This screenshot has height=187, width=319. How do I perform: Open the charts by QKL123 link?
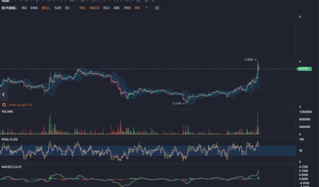point(20,105)
